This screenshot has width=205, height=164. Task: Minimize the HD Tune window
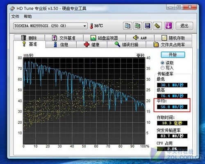171,7
